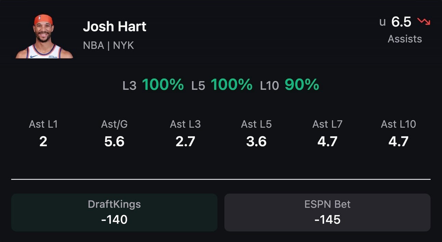Click the Josh Hart player name
The width and height of the screenshot is (442, 242).
coord(115,27)
